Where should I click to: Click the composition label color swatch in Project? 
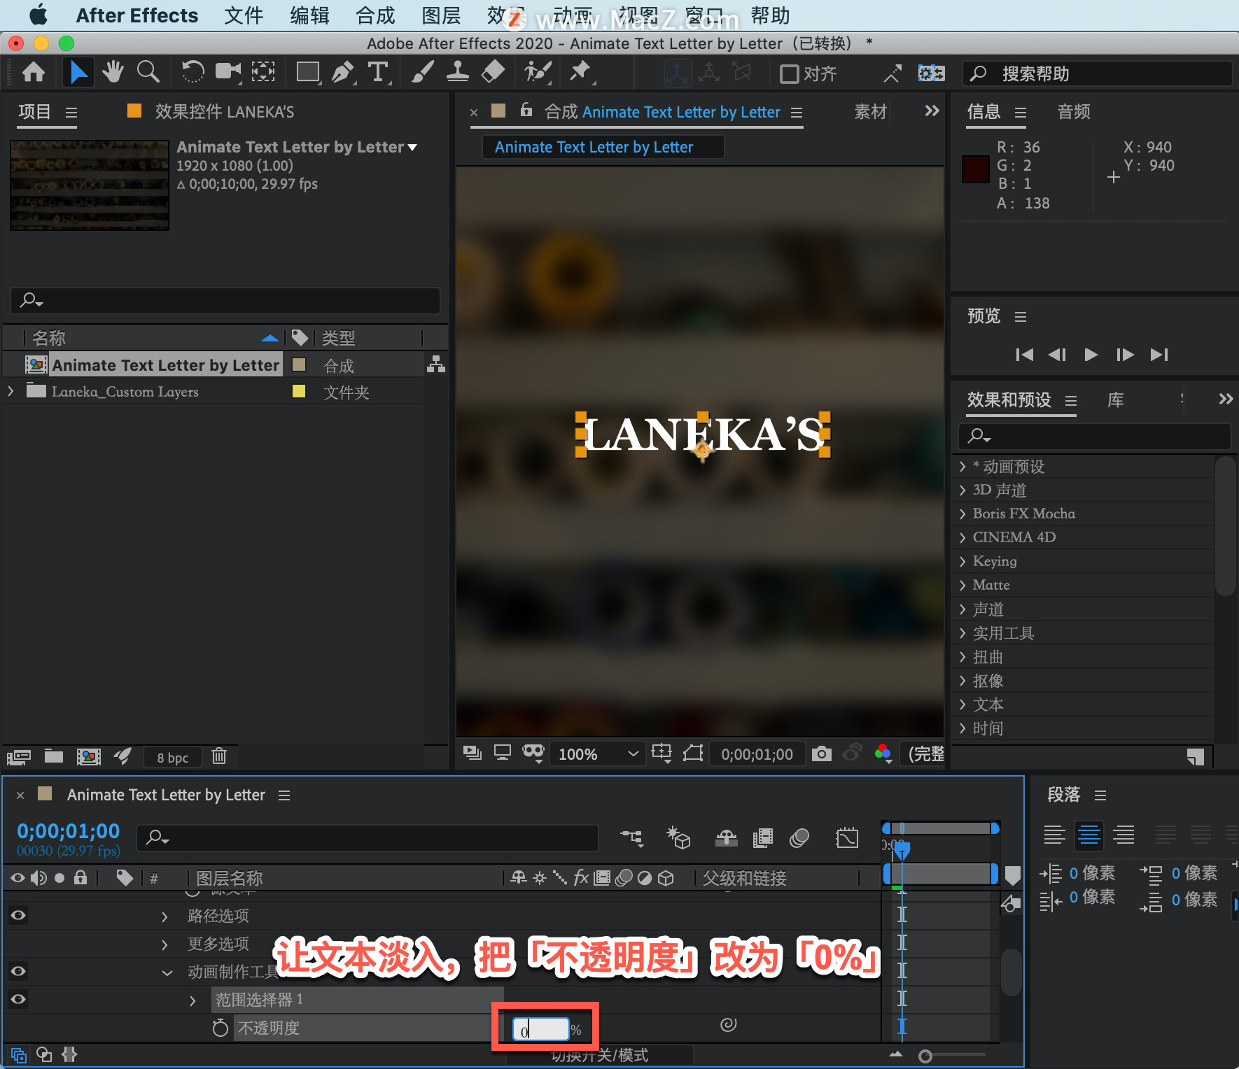pos(299,364)
